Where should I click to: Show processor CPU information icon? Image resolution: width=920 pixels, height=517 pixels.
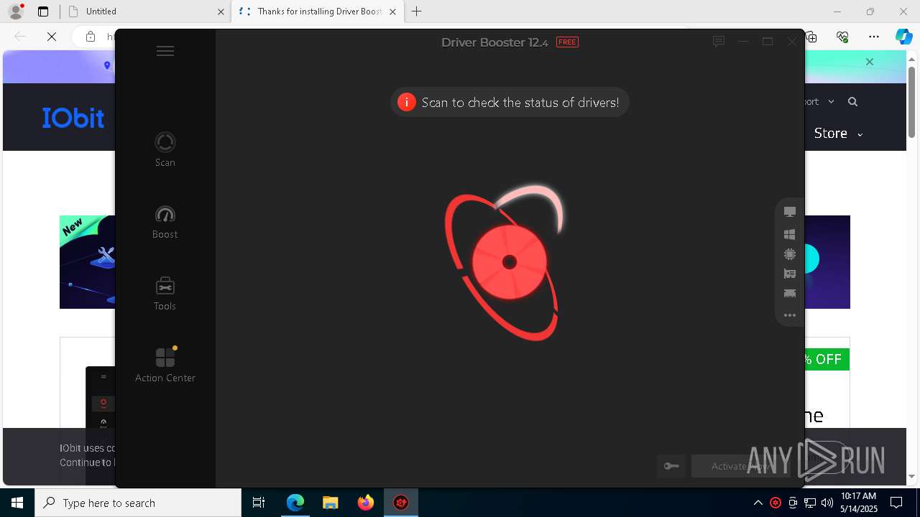click(x=790, y=254)
